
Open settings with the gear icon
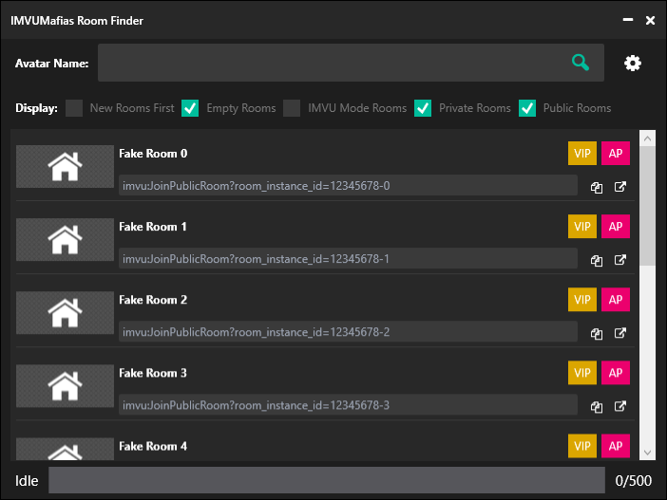pos(633,63)
